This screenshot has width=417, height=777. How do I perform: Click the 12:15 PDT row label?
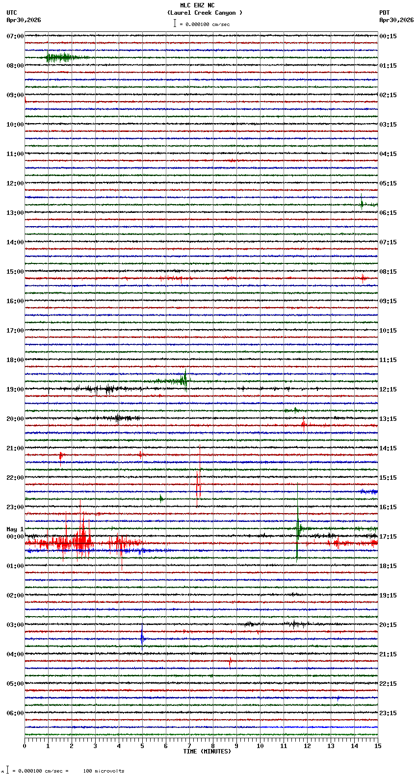click(x=388, y=389)
